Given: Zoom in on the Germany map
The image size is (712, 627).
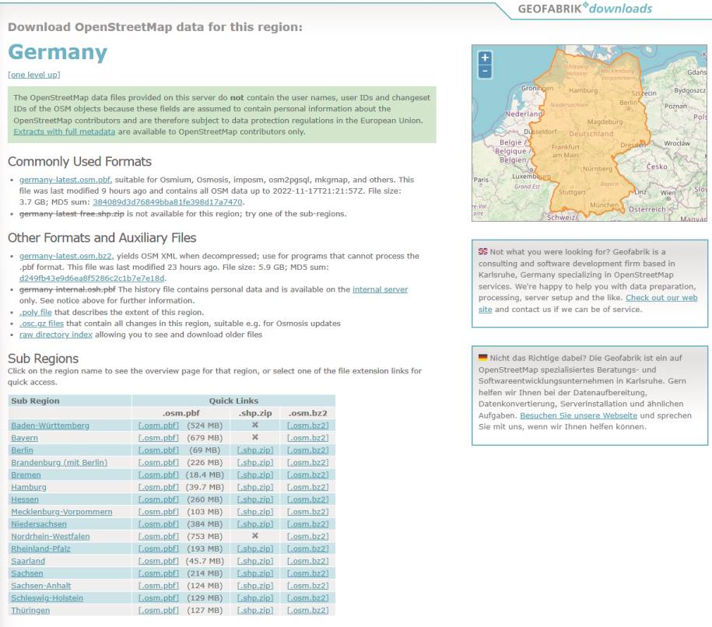Looking at the screenshot, I should [x=485, y=58].
